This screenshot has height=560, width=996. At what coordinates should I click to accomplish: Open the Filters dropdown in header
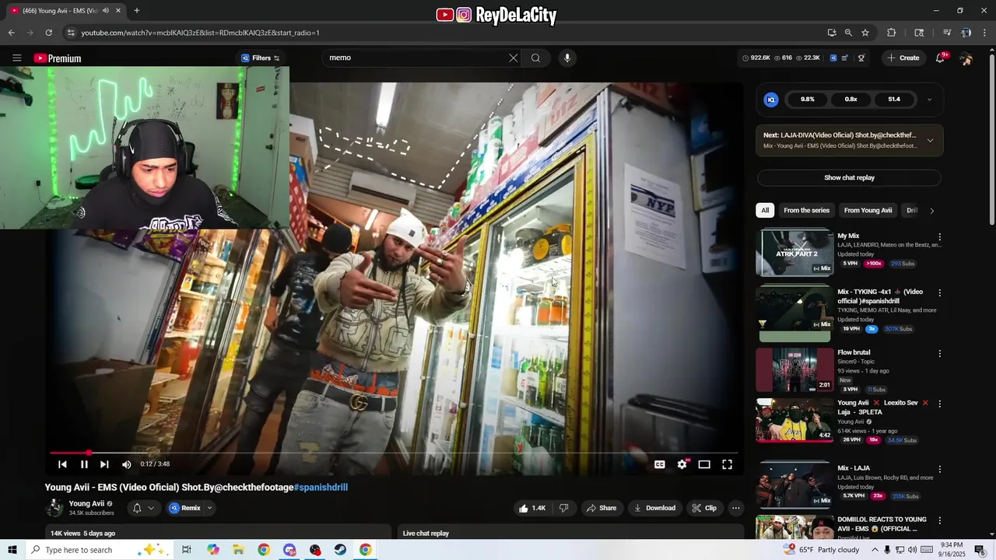pos(260,58)
